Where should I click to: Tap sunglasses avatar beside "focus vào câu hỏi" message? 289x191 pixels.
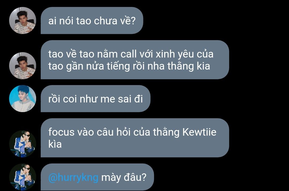click(x=22, y=144)
